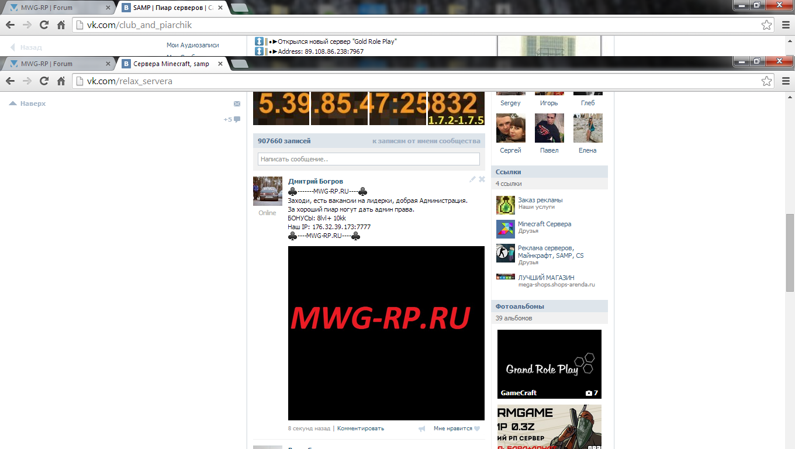Click the '907660 записей' wall counter
795x449 pixels.
click(284, 141)
